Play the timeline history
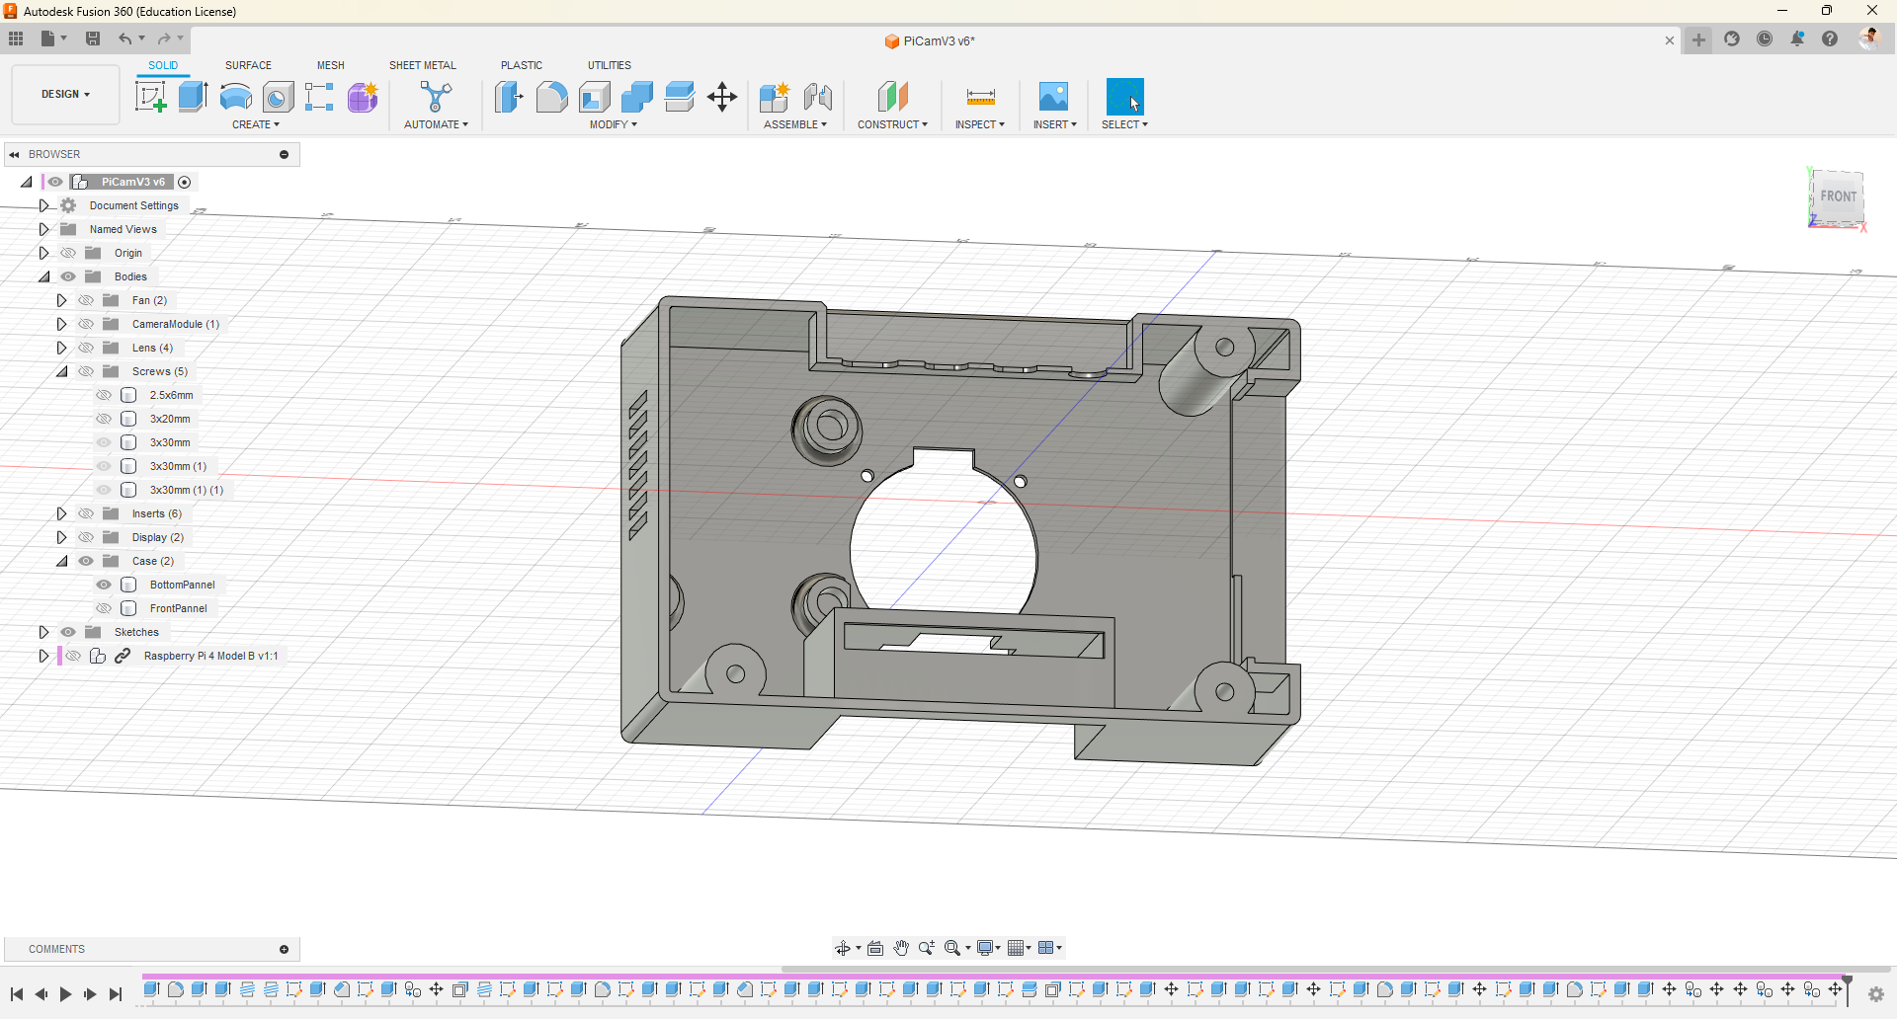The image size is (1897, 1019). (65, 994)
